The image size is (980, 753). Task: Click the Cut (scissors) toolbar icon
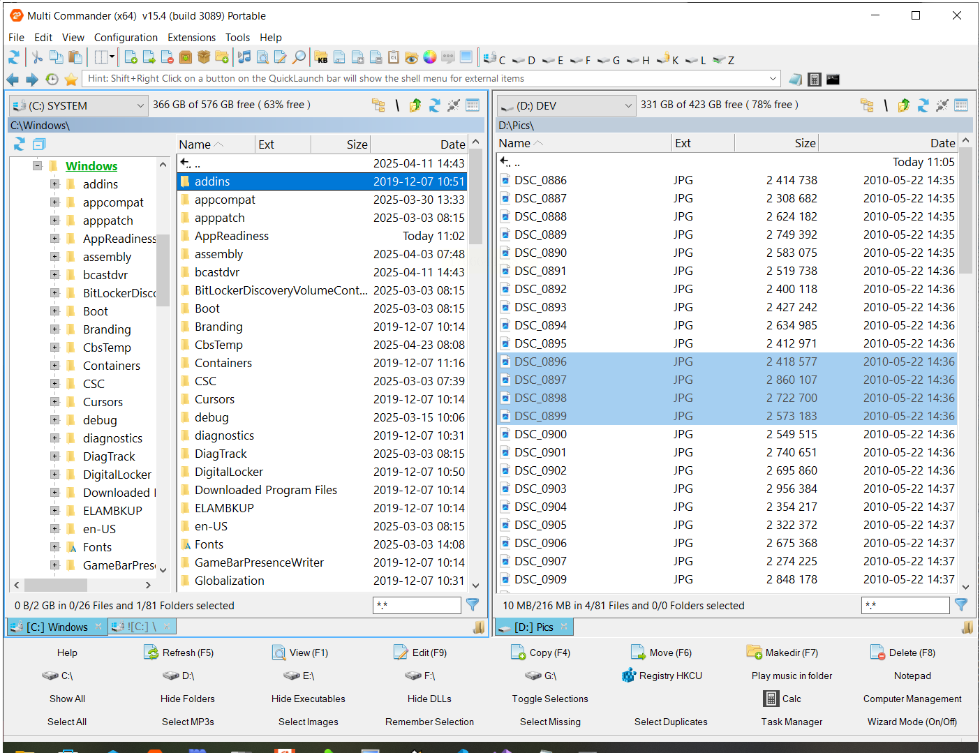pyautogui.click(x=37, y=58)
